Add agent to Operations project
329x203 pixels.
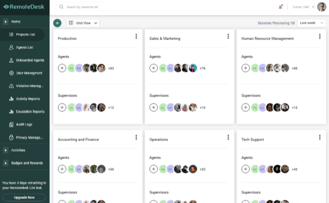154,169
